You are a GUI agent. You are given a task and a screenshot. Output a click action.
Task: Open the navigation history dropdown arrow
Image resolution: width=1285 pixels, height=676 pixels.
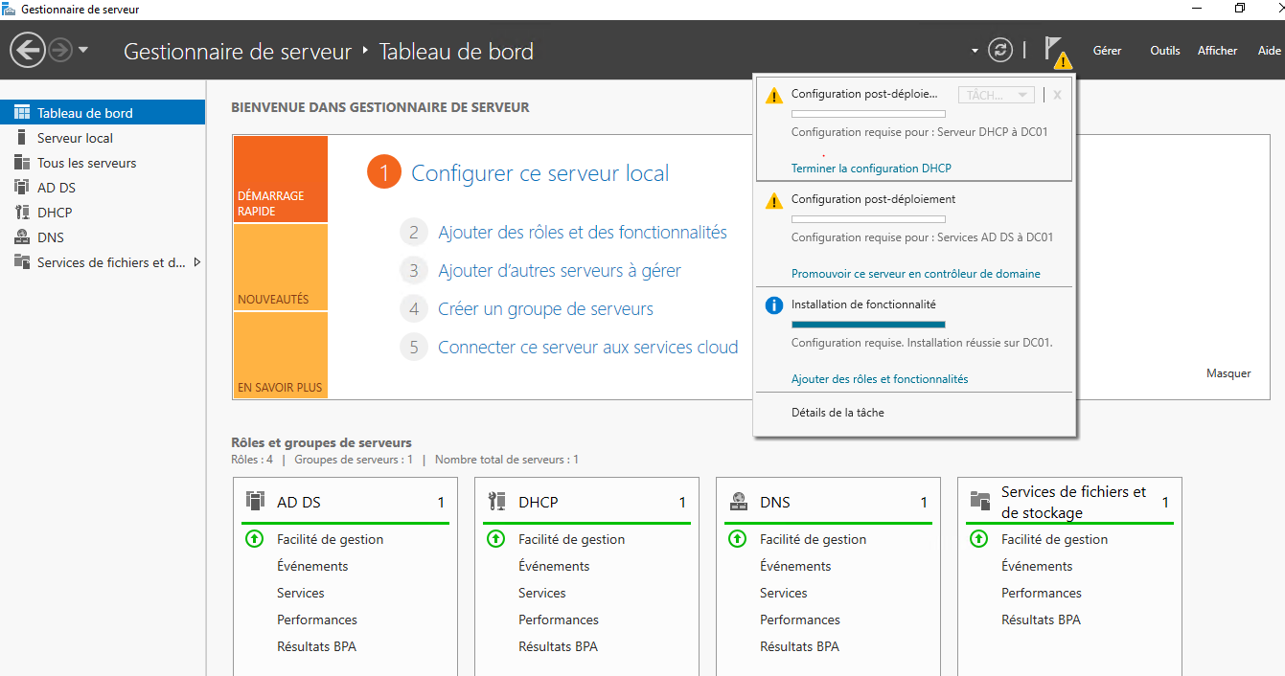pos(83,50)
